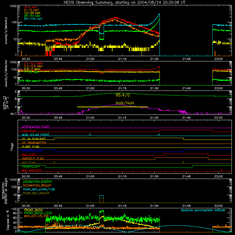
Task: Click the FRONT_RATIO_1225 legend label
Action: [38, 213]
